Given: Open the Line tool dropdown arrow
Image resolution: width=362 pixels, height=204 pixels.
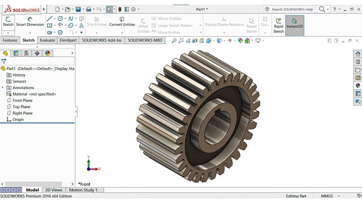Looking at the screenshot, I should (x=55, y=19).
